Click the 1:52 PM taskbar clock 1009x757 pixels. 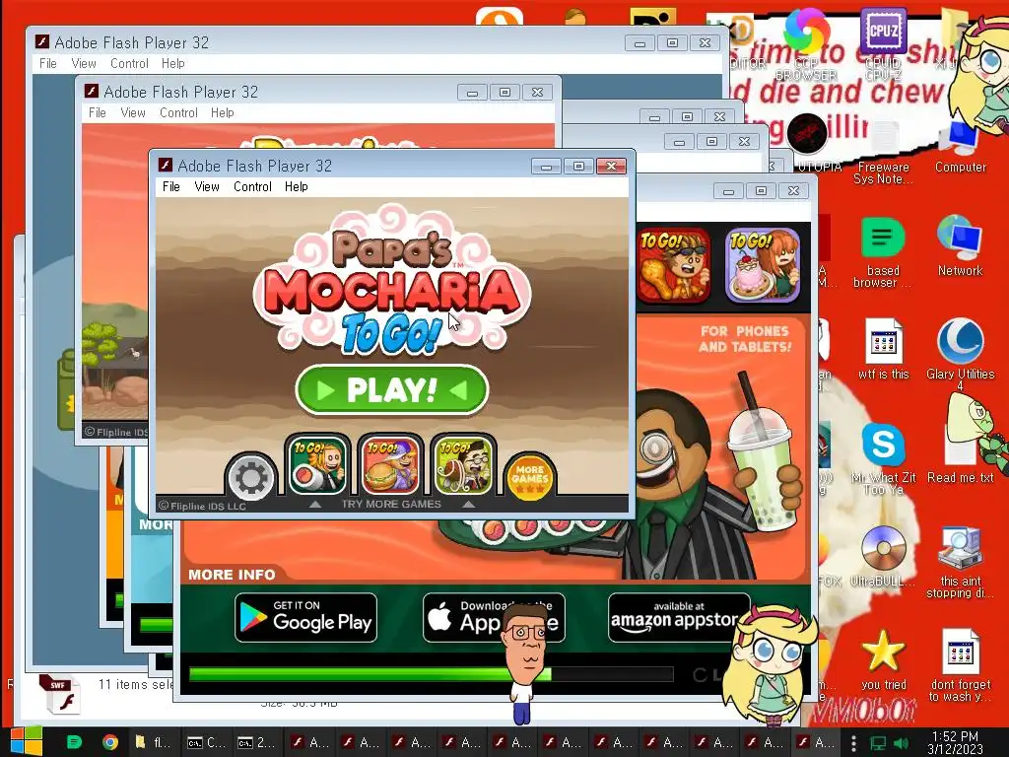[x=955, y=742]
